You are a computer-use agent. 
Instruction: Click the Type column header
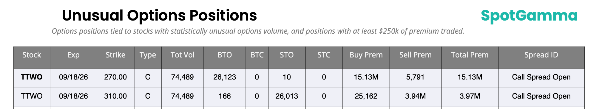pyautogui.click(x=148, y=55)
